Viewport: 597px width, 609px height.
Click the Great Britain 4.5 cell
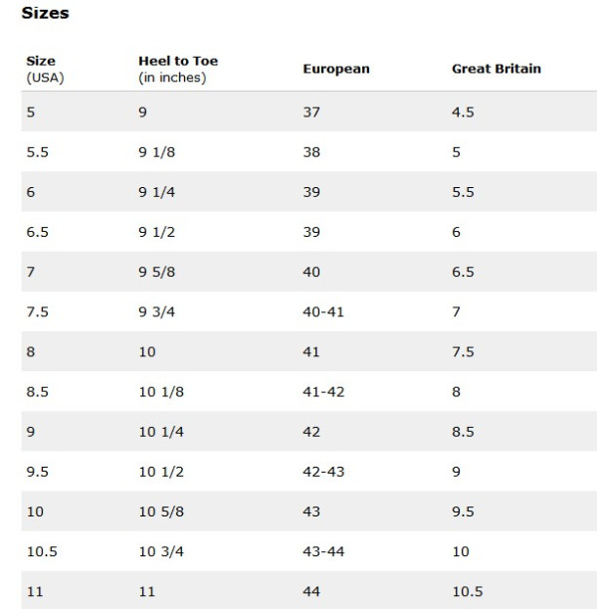click(x=463, y=112)
